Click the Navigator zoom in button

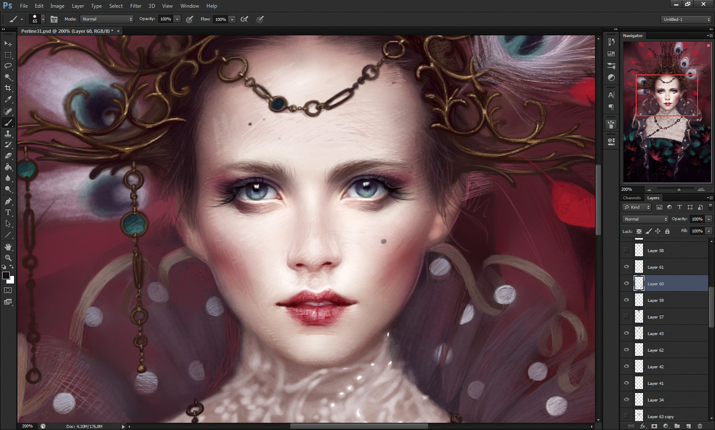[701, 189]
